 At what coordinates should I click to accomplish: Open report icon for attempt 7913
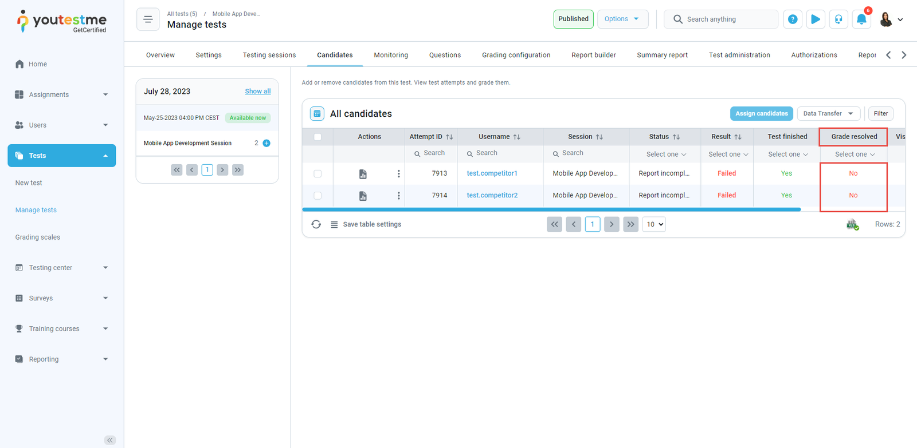(x=363, y=174)
